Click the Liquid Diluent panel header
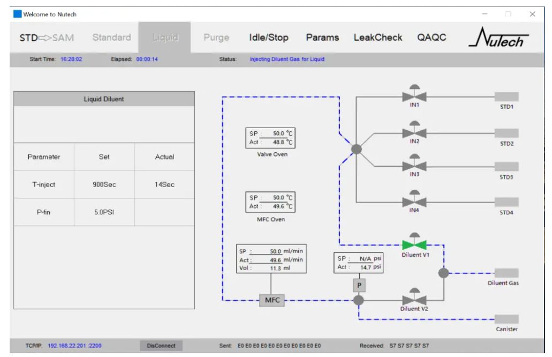Viewport: 552px width, 357px height. (104, 99)
